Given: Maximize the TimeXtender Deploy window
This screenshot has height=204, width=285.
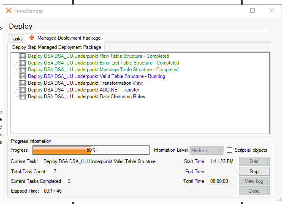Looking at the screenshot, I should pos(252,11).
